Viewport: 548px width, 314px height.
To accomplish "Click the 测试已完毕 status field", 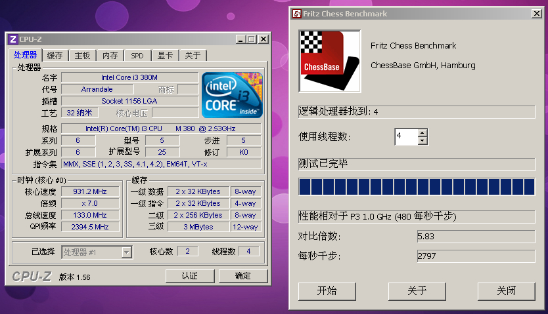I will [417, 164].
